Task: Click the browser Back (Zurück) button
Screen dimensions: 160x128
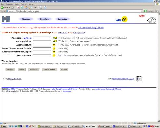Action: (x=5, y=7)
